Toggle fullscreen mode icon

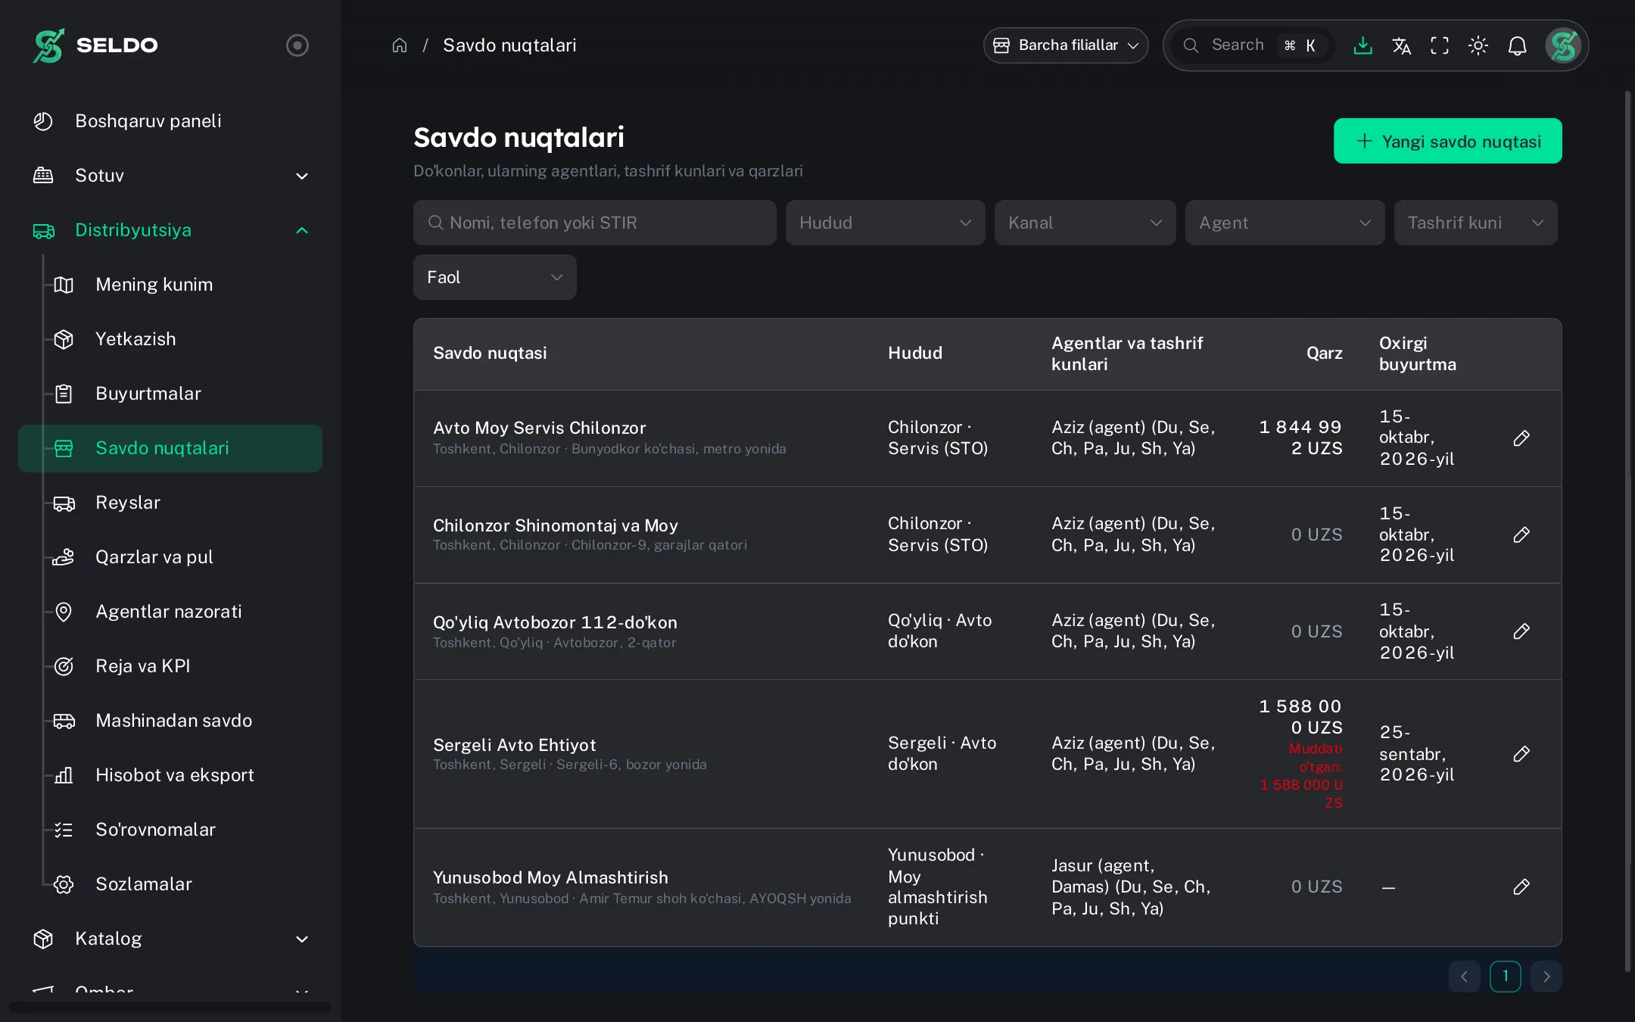point(1440,45)
